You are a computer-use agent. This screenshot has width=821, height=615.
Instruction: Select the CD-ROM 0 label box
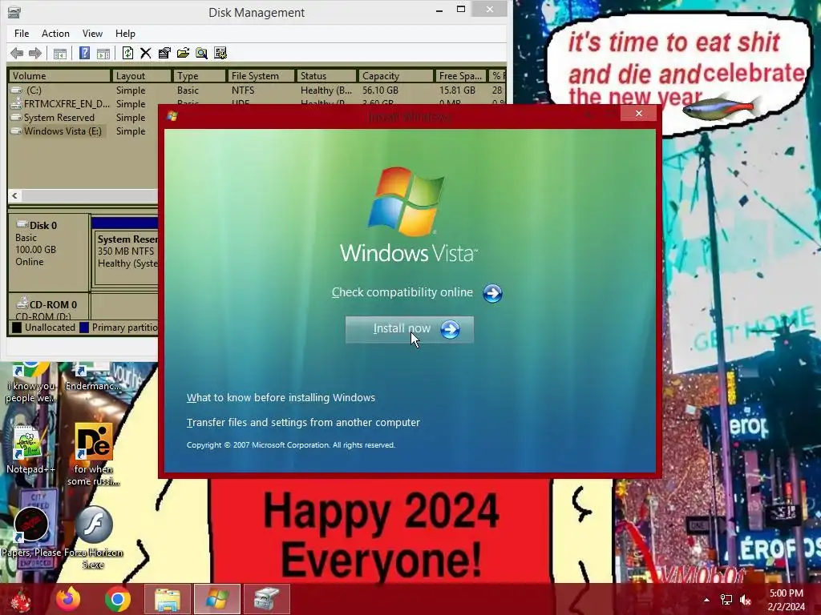click(49, 307)
